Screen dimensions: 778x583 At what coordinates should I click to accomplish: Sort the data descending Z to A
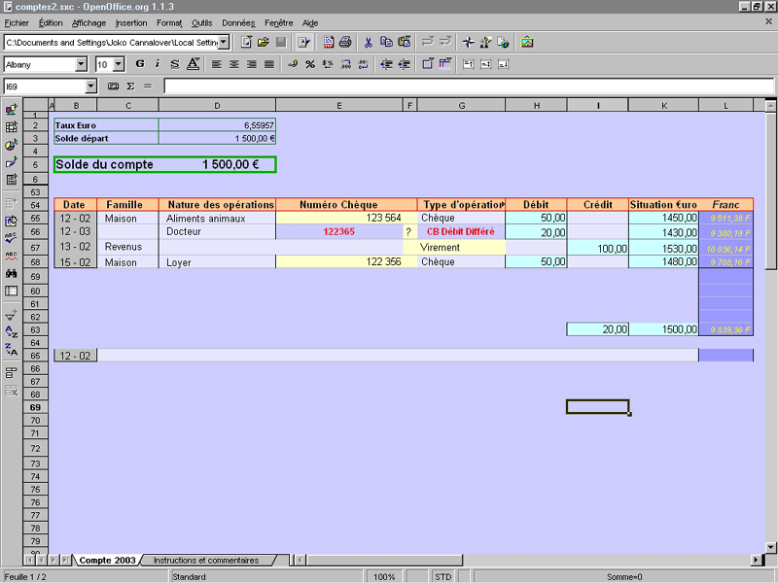pyautogui.click(x=12, y=350)
